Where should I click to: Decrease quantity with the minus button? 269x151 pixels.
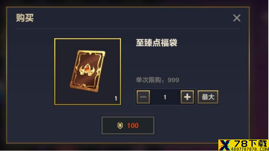[143, 97]
